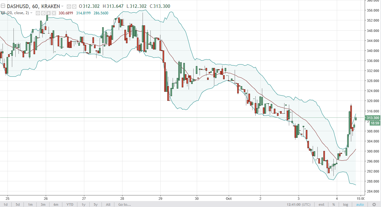The width and height of the screenshot is (381, 207).
Task: Collapse the chart legend with minus box
Action: click(x=3, y=6)
